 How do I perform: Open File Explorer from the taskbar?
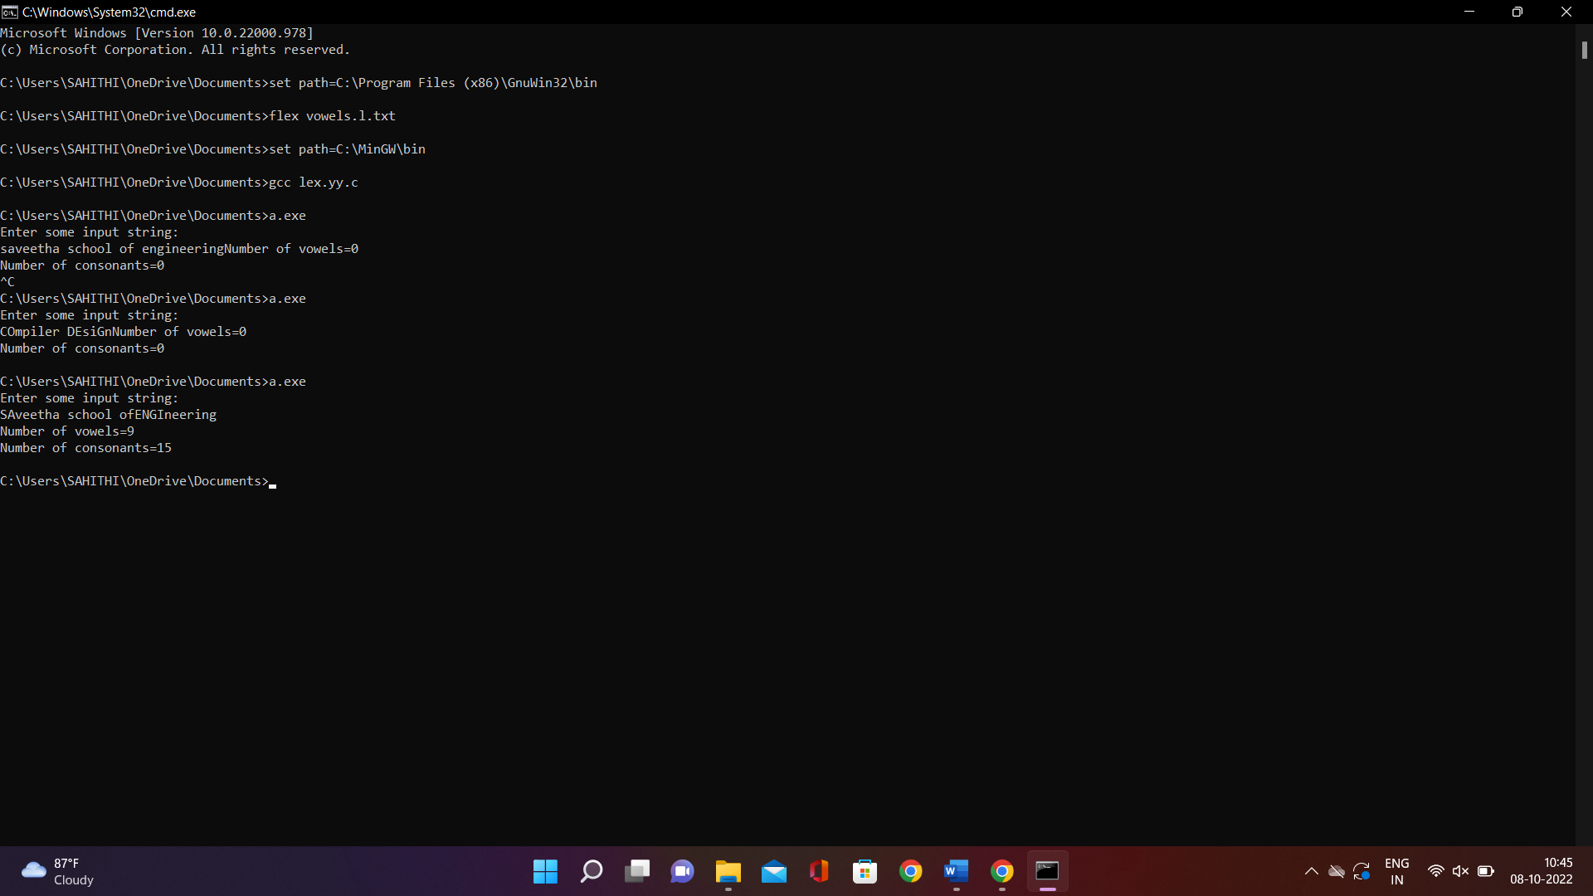coord(728,871)
